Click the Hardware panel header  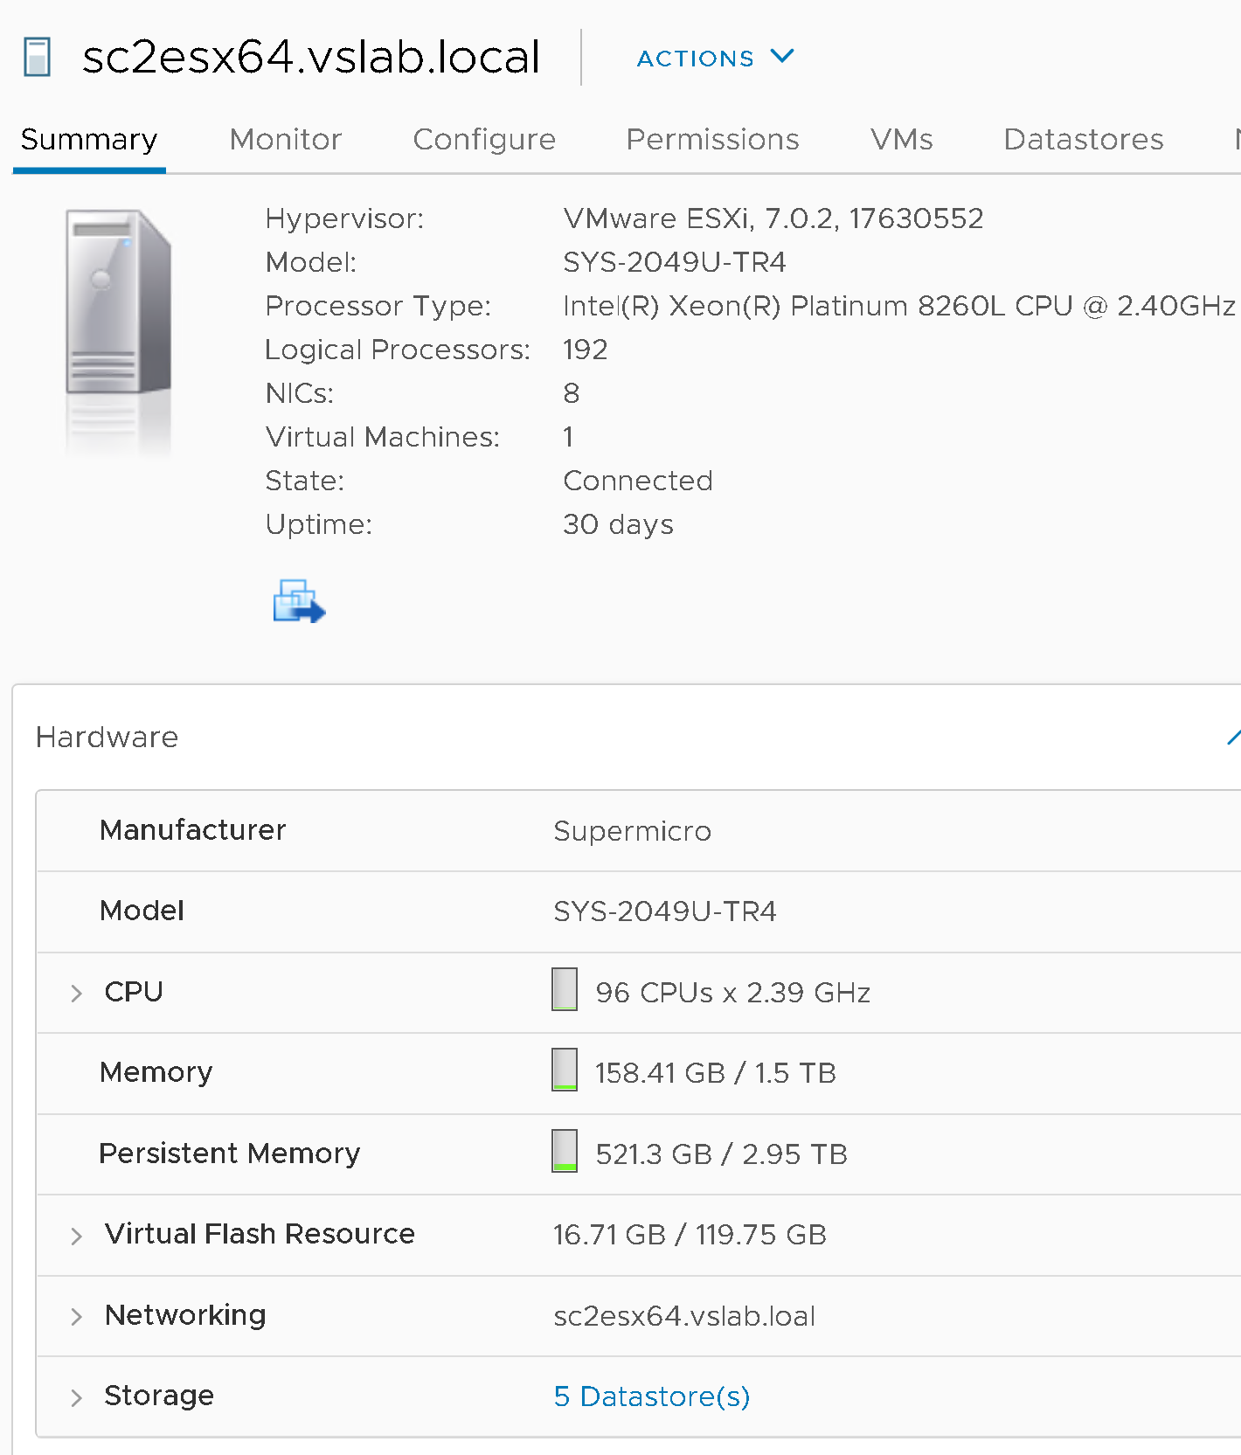pos(107,738)
